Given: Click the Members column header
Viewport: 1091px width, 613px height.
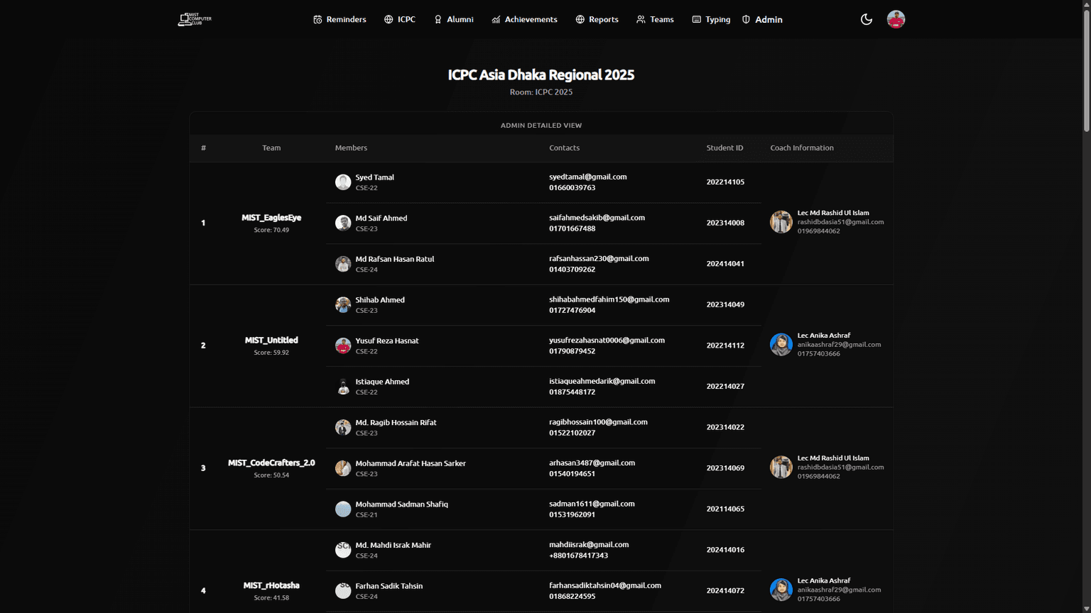Looking at the screenshot, I should [x=351, y=148].
